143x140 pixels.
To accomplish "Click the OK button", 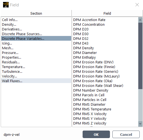I will 96,134.
